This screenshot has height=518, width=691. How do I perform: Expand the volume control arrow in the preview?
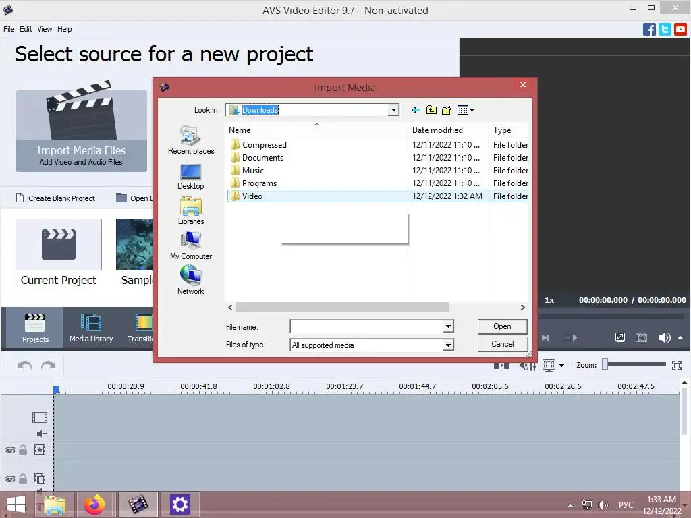pyautogui.click(x=680, y=337)
